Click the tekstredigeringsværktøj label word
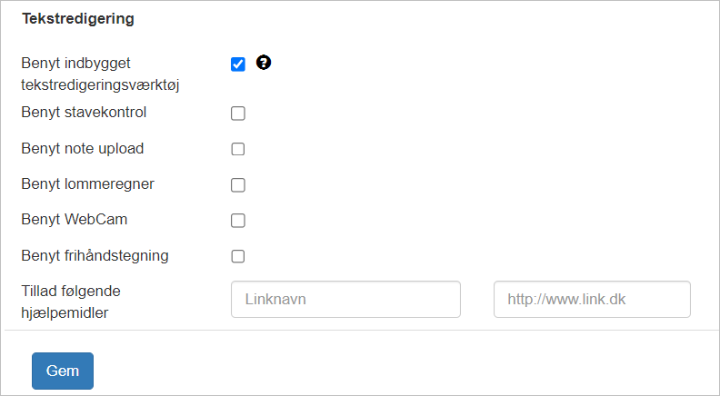720x396 pixels. [100, 84]
